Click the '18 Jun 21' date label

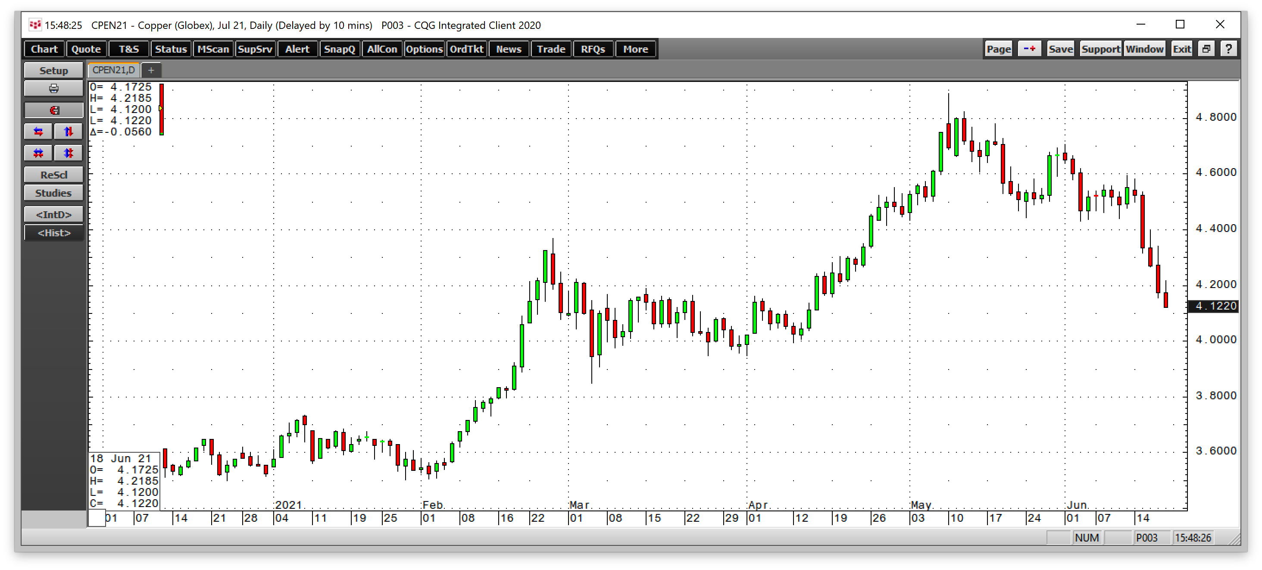point(121,459)
